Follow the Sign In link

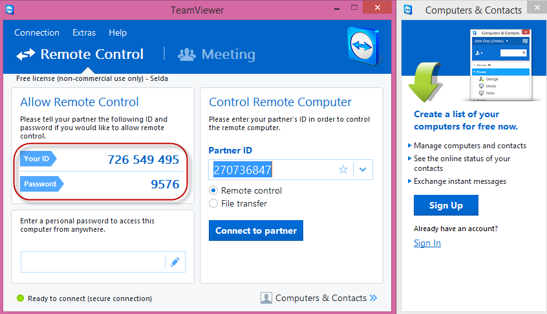pyautogui.click(x=427, y=243)
